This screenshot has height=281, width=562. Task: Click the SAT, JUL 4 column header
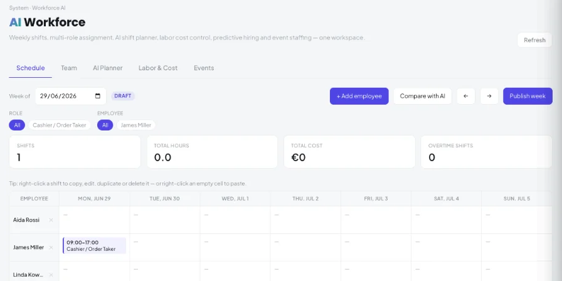point(446,199)
